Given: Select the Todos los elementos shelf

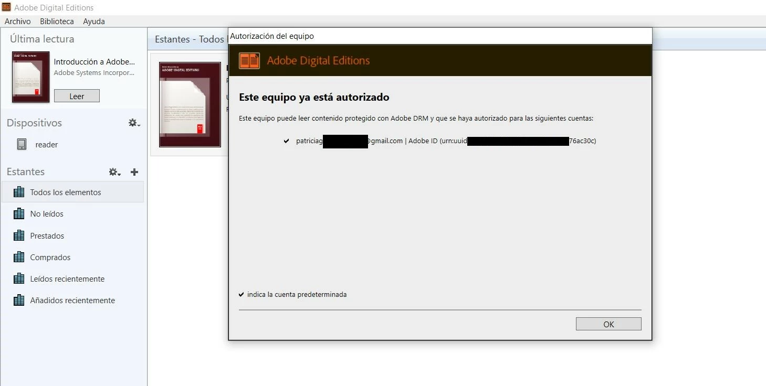Looking at the screenshot, I should point(72,192).
